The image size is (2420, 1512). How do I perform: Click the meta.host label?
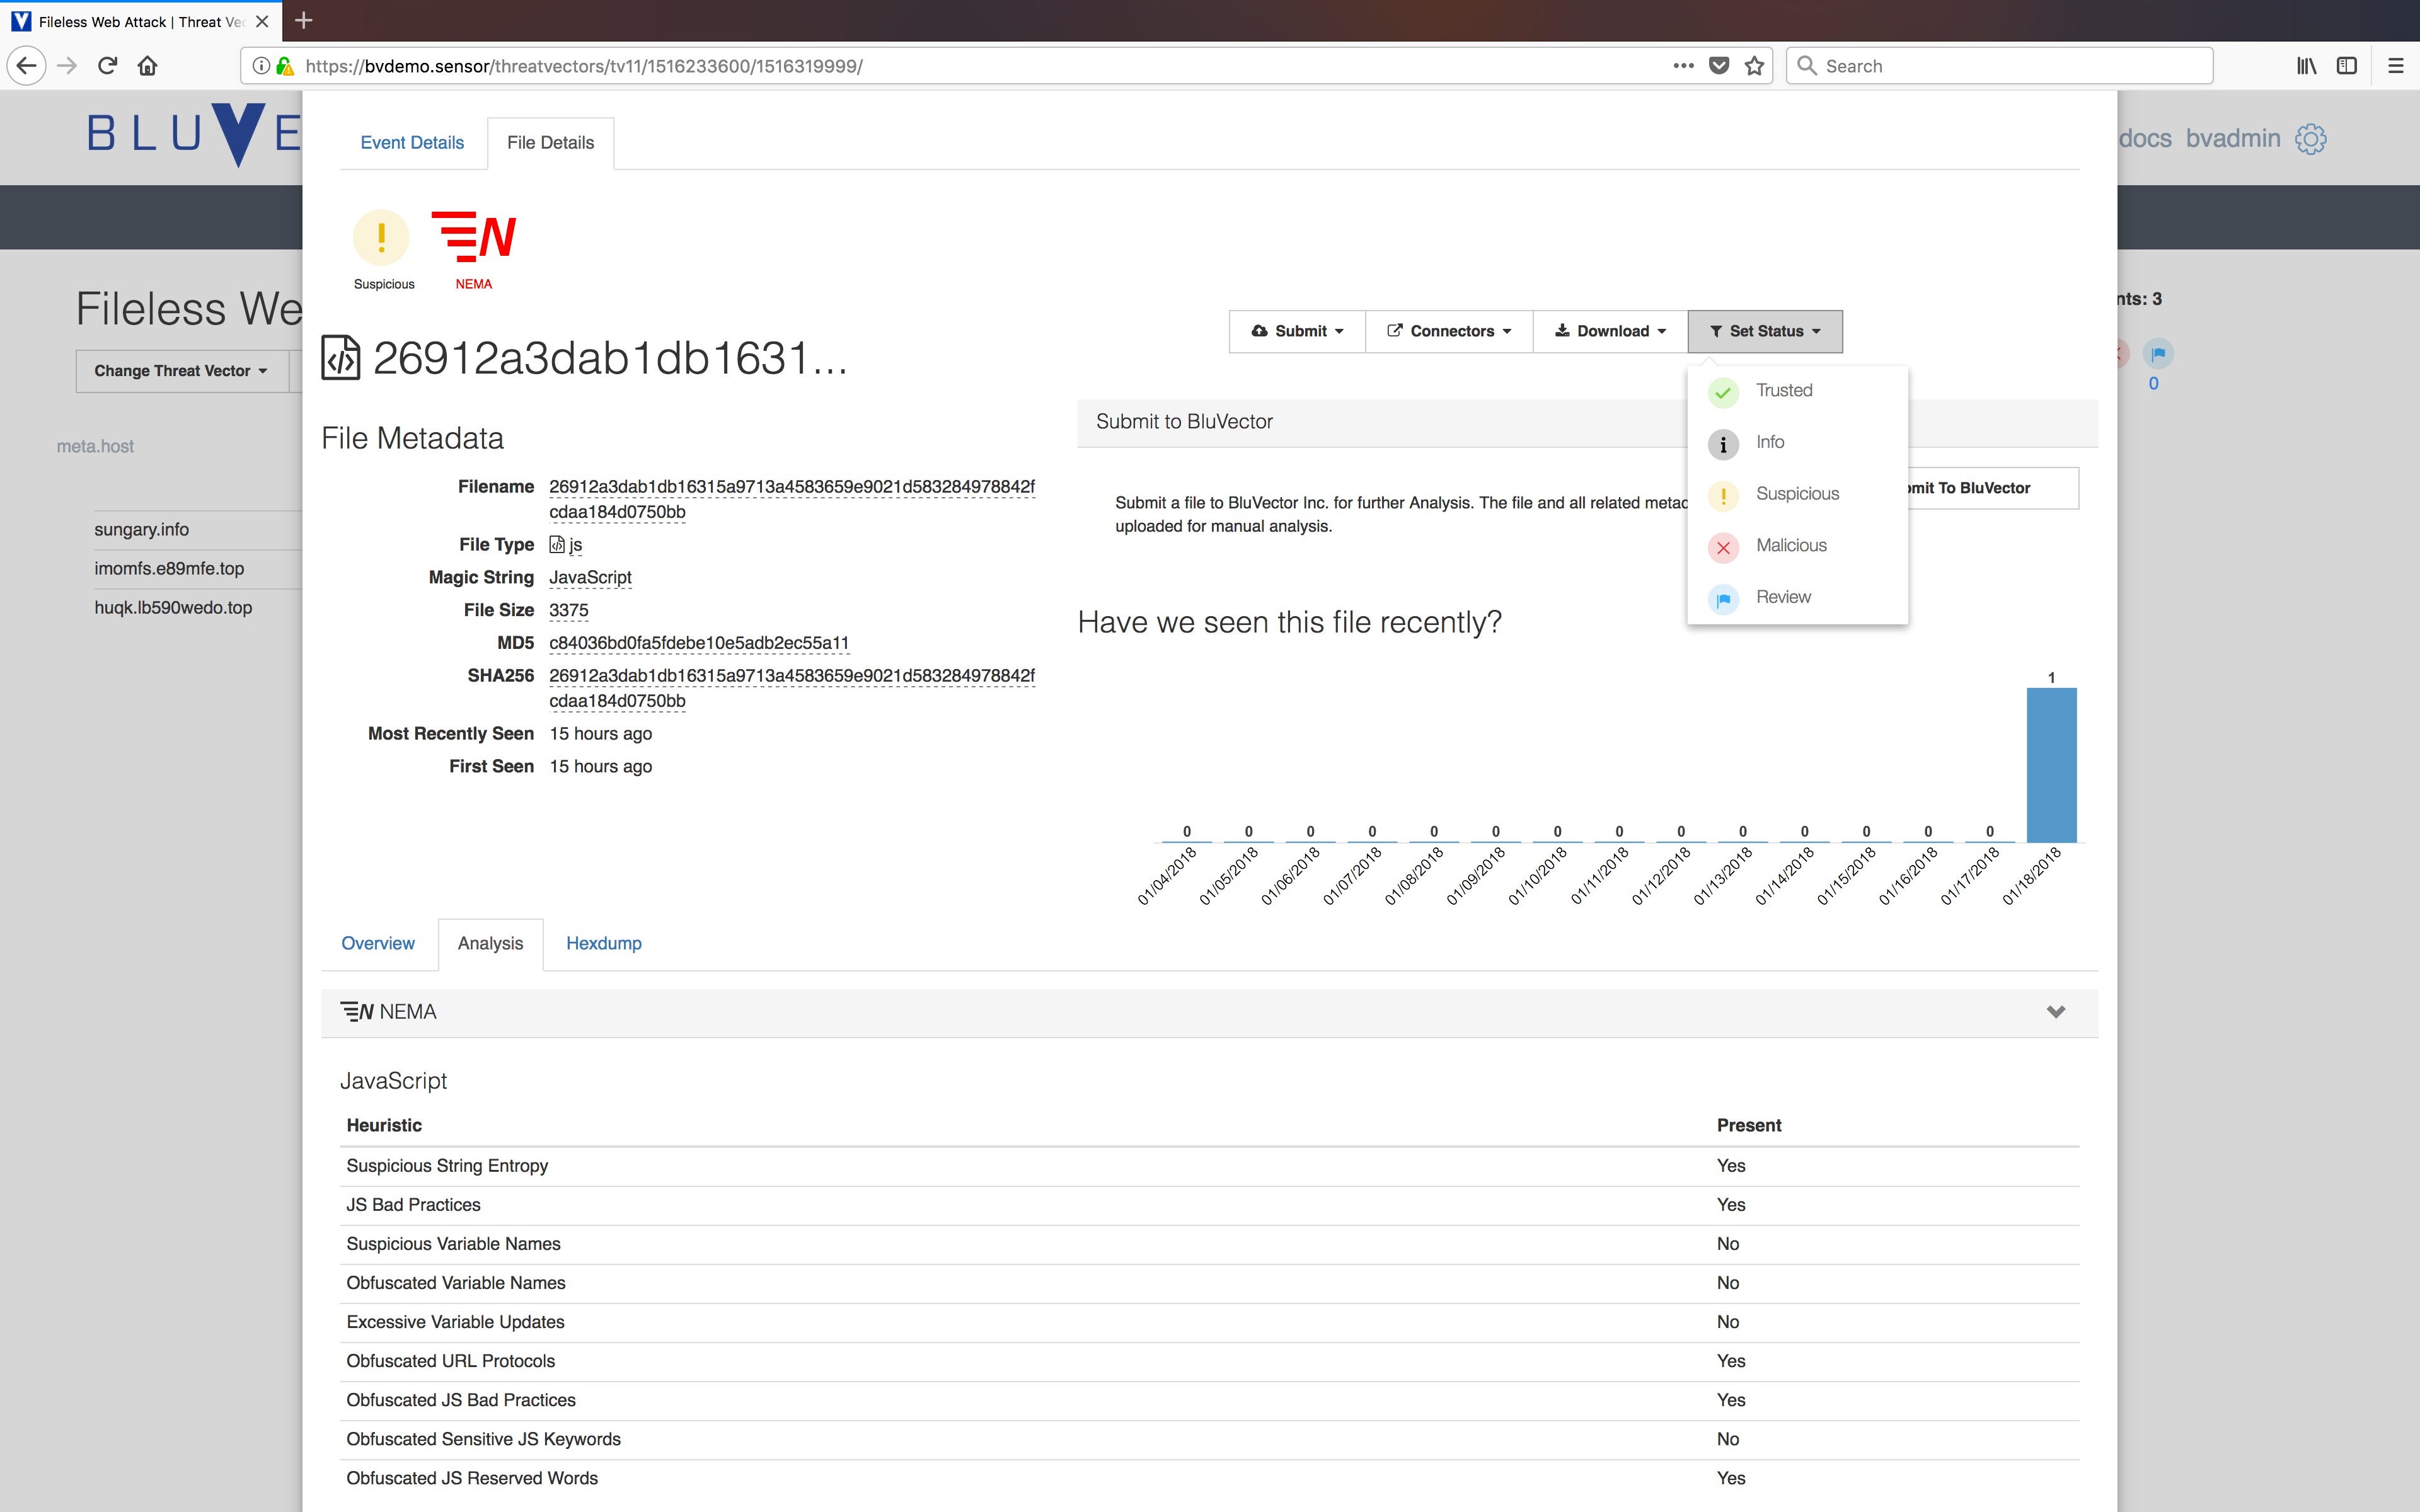click(x=95, y=447)
